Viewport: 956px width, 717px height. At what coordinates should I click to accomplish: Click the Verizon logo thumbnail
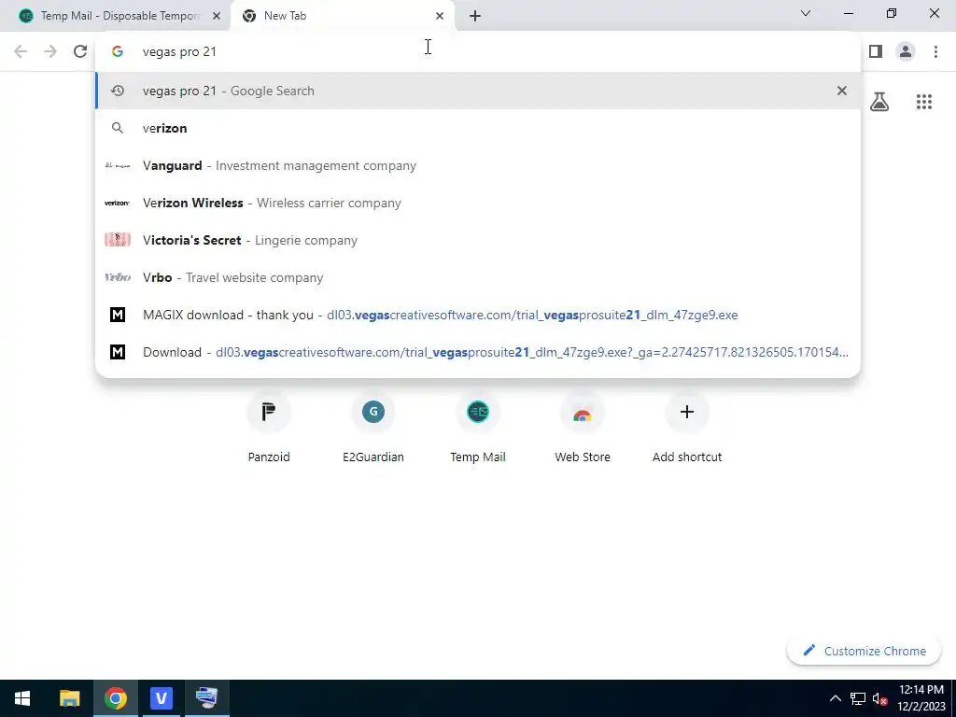coord(118,203)
